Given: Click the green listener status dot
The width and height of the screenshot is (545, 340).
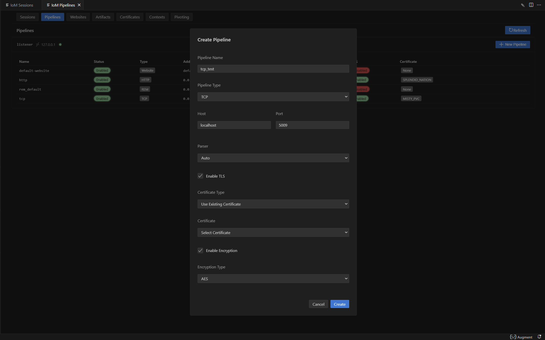Looking at the screenshot, I should pyautogui.click(x=60, y=44).
